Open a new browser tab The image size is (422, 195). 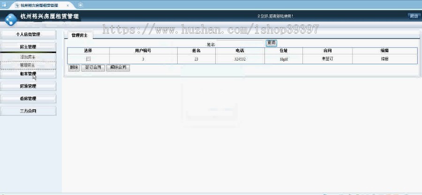click(80, 5)
